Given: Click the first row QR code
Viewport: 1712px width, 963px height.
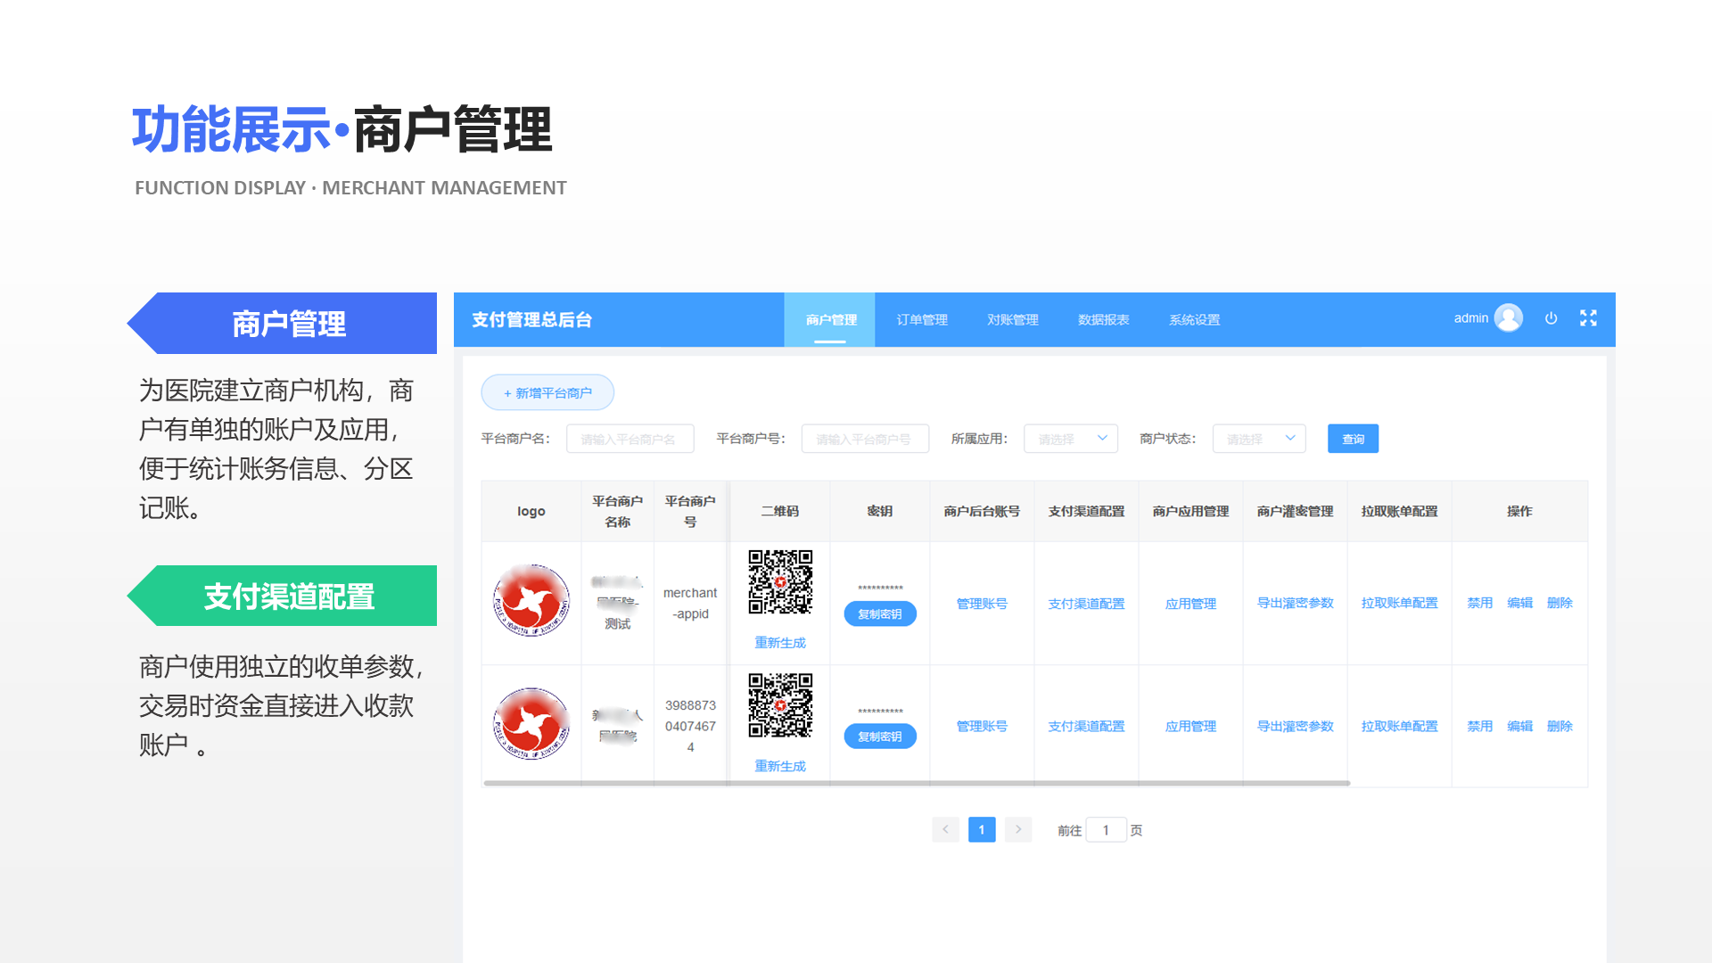Looking at the screenshot, I should [779, 583].
